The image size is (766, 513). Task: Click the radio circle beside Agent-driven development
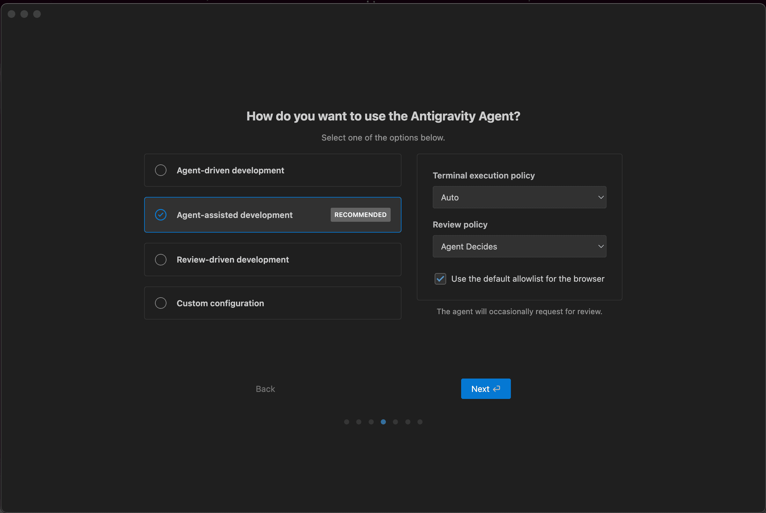pyautogui.click(x=161, y=170)
